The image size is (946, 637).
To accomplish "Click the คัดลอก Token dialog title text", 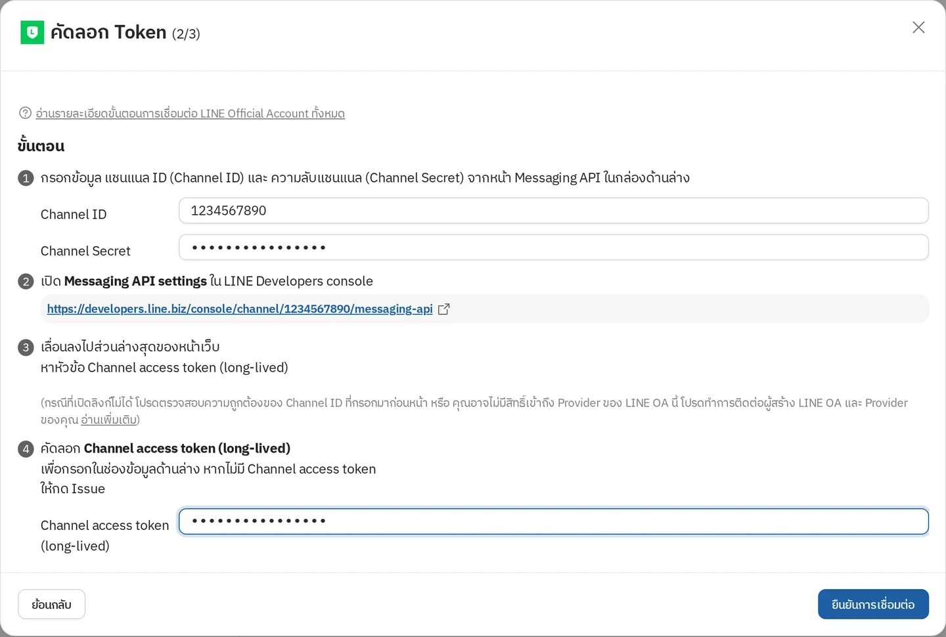I will 108,32.
